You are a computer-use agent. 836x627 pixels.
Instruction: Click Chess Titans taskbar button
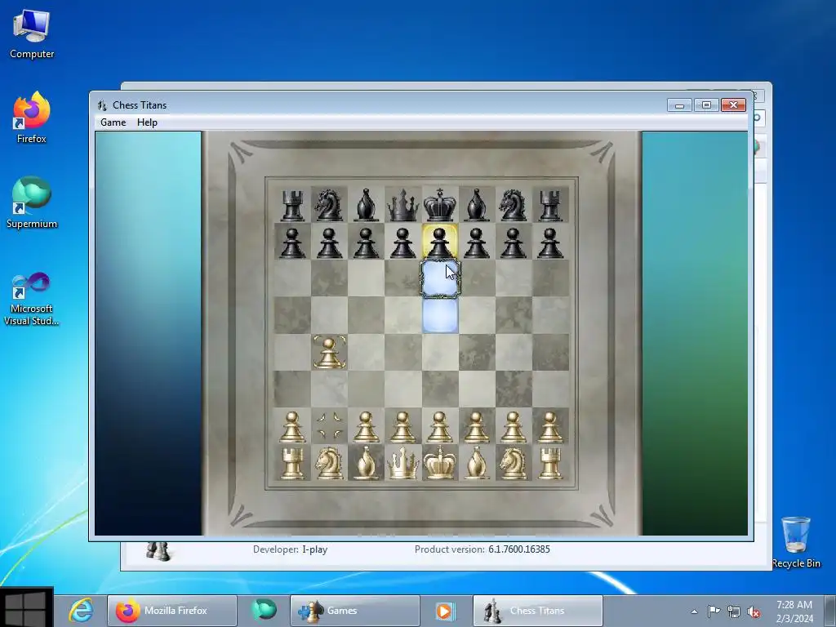(x=537, y=611)
